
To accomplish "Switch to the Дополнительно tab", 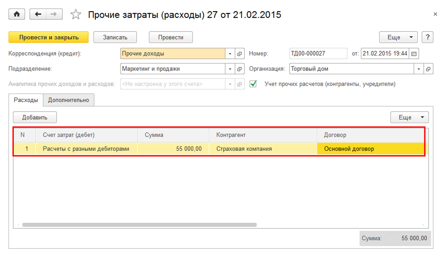I will click(69, 100).
